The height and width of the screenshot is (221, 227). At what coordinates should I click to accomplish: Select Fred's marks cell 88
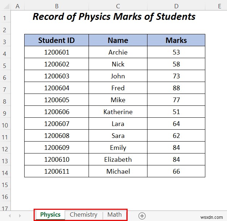point(176,88)
